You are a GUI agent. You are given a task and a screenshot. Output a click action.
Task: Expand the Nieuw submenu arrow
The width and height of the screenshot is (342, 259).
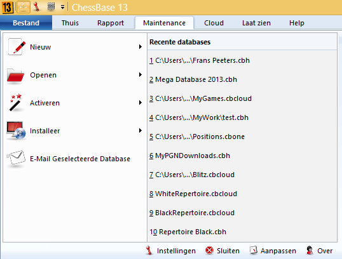140,46
